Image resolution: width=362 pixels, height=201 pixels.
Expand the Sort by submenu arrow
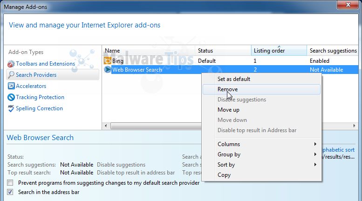coord(315,165)
